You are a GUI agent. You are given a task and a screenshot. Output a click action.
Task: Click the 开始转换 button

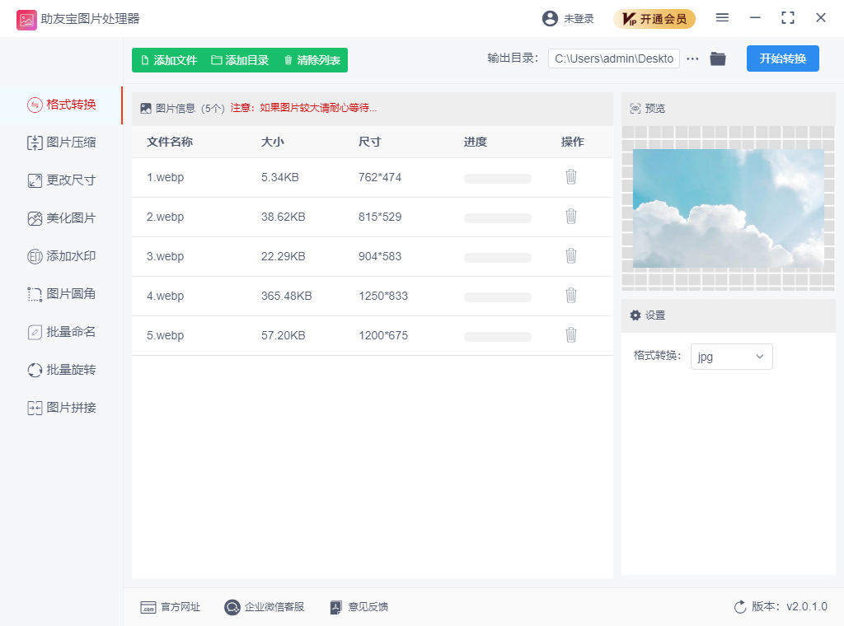tap(782, 58)
